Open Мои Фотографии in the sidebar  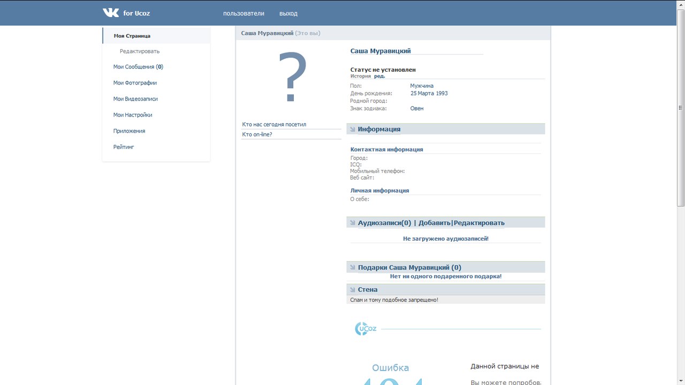tap(135, 83)
